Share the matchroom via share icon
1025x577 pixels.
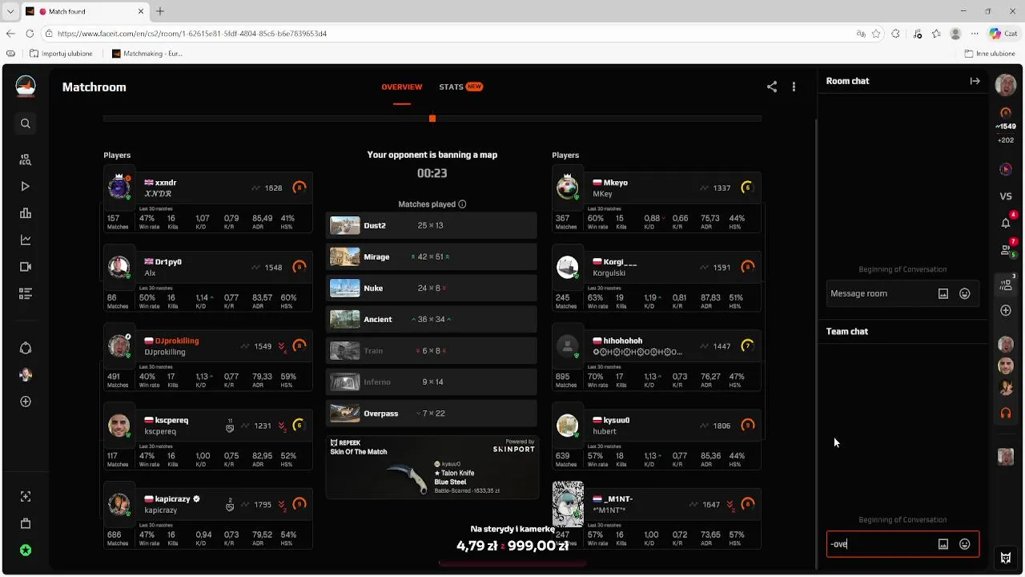pos(772,87)
